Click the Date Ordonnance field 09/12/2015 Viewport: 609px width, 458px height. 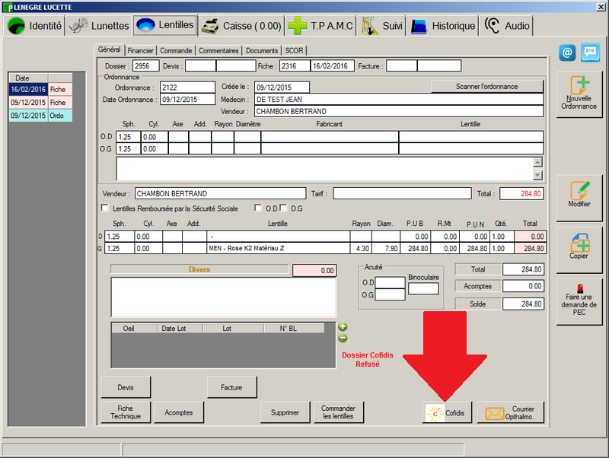[187, 100]
